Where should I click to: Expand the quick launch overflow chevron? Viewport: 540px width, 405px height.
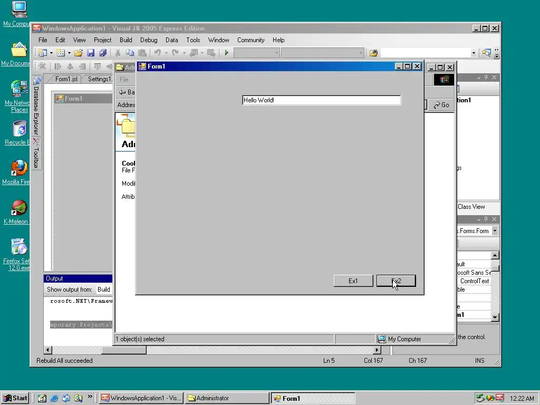(x=90, y=397)
